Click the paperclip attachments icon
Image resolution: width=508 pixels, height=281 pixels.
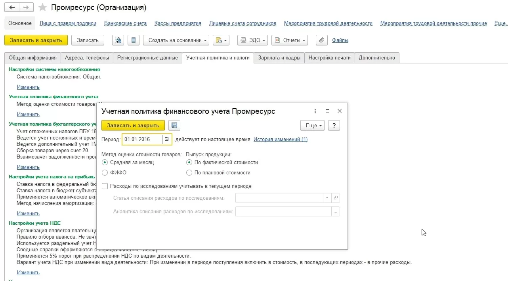click(321, 40)
